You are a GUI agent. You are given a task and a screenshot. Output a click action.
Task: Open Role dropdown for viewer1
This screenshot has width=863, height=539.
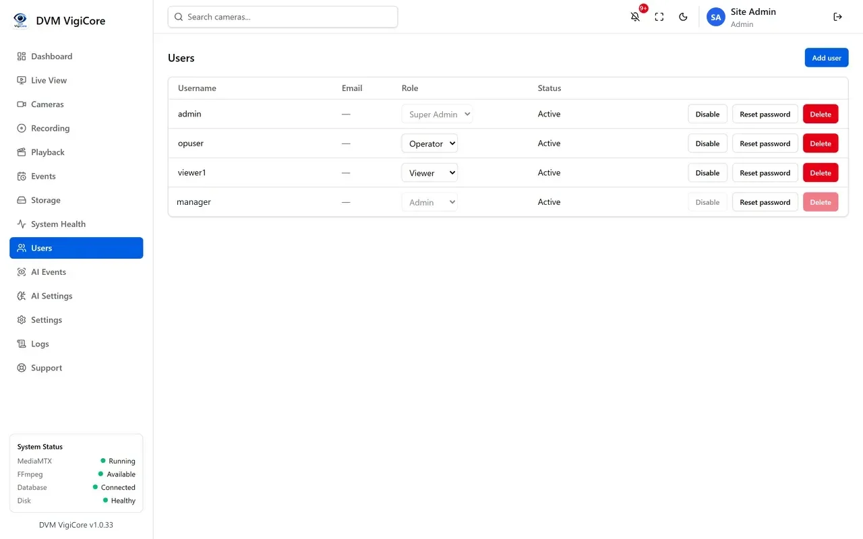tap(429, 172)
